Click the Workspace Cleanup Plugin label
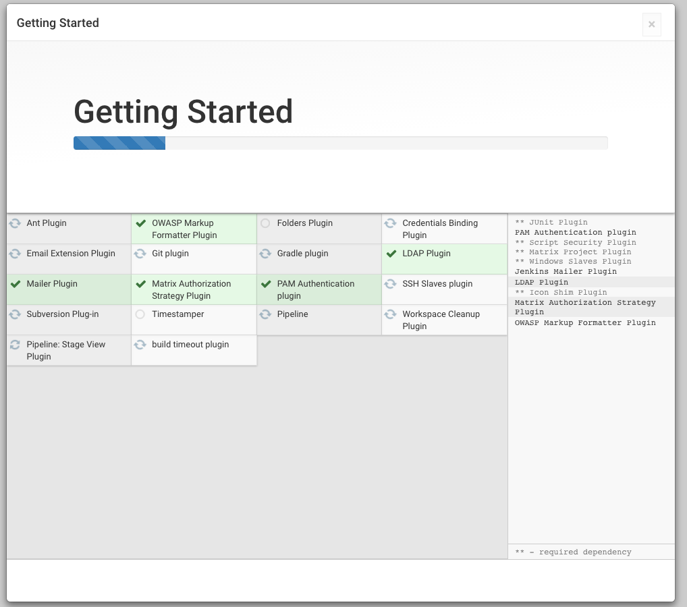 coord(441,320)
